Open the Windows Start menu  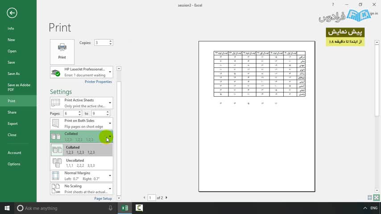[x=7, y=208]
